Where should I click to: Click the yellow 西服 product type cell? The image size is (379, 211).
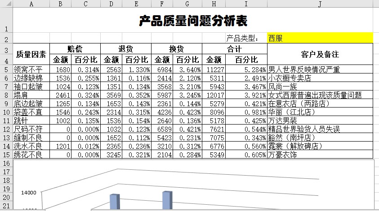point(320,39)
